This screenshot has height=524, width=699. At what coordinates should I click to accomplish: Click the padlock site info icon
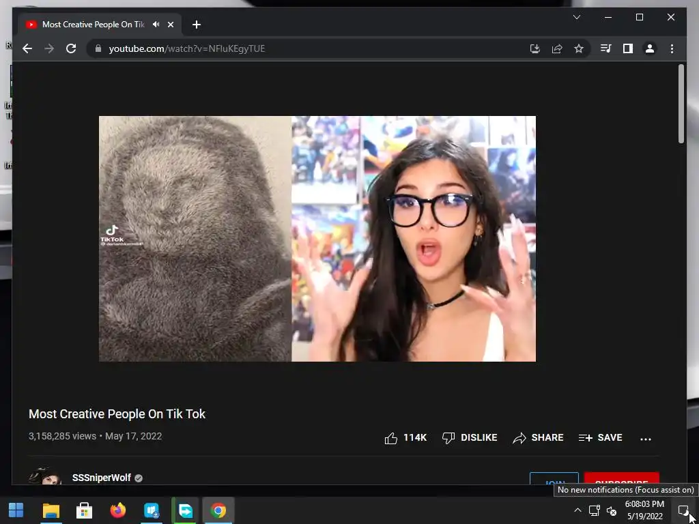tap(98, 48)
